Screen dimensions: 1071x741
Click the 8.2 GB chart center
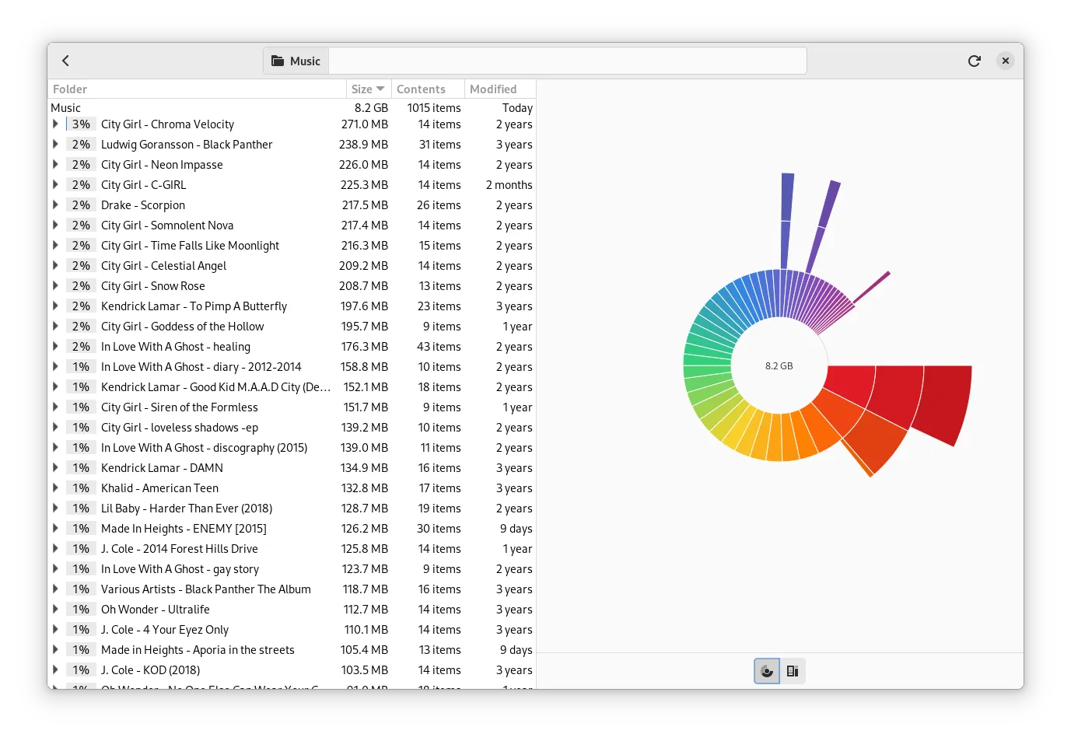coord(779,366)
